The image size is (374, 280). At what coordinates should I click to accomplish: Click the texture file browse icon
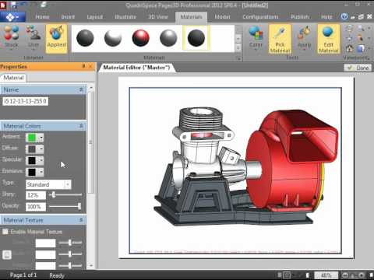tap(7, 254)
